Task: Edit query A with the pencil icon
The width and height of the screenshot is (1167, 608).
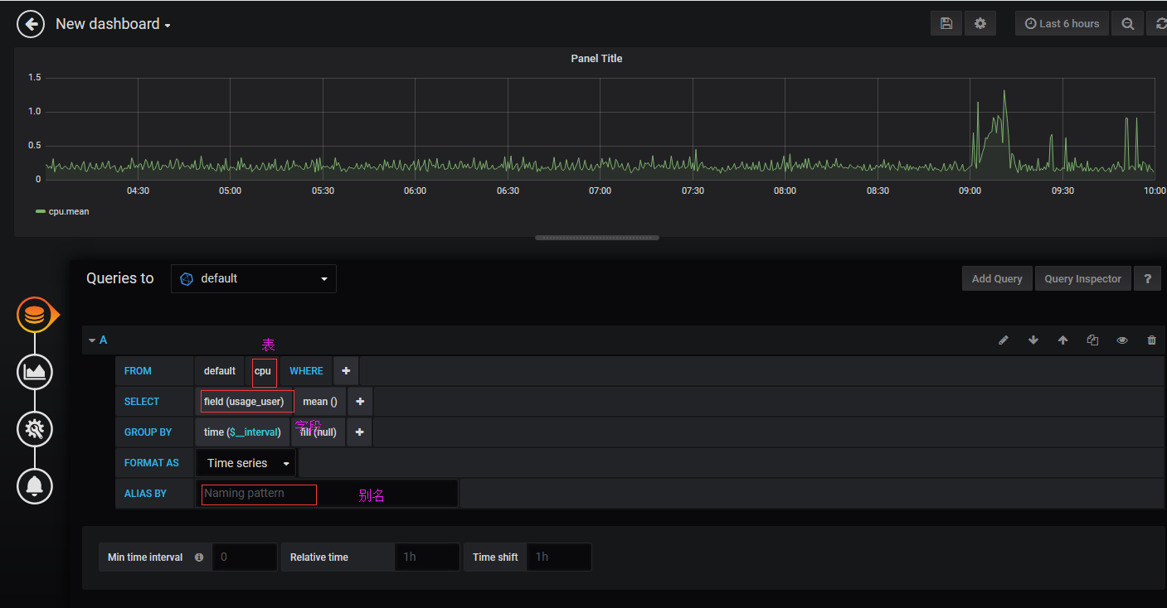Action: click(x=1004, y=340)
